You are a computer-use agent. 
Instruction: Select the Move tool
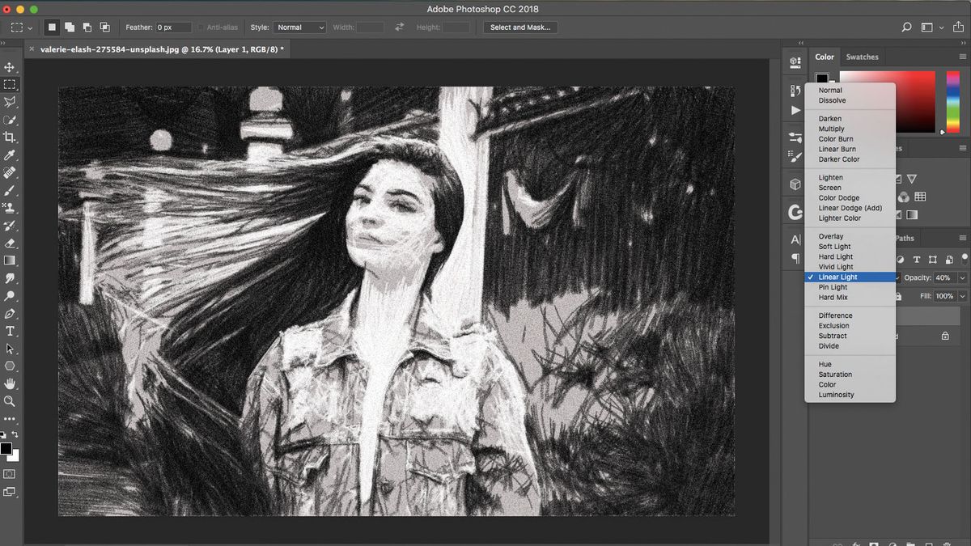coord(11,69)
